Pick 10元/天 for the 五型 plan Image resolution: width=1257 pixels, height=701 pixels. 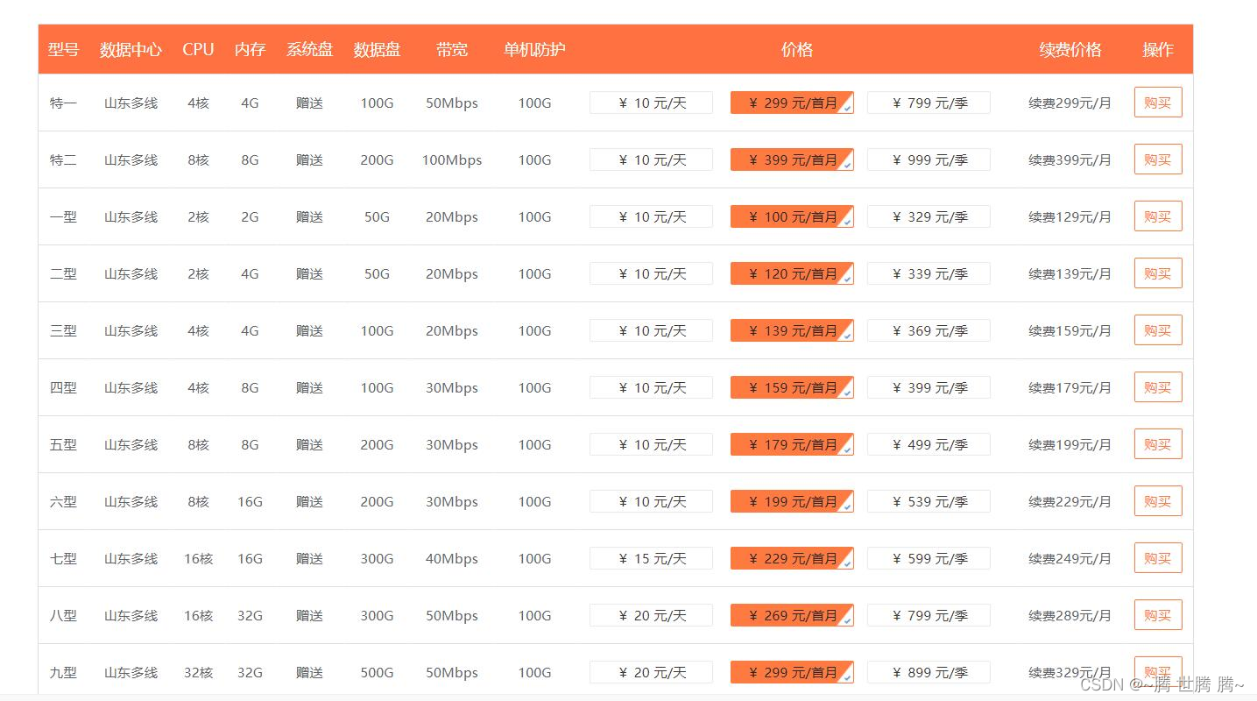[651, 444]
